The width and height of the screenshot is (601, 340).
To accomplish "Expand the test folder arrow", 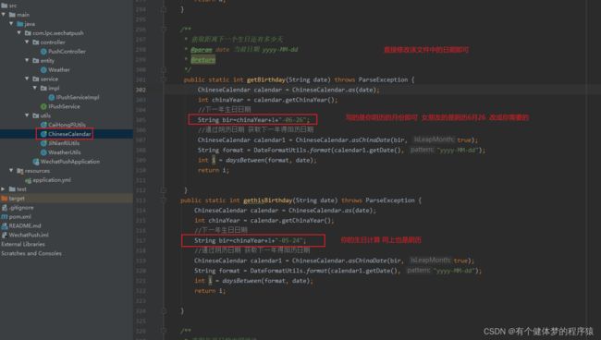I will point(4,189).
